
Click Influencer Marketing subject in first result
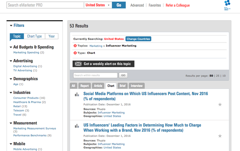tap(111, 113)
